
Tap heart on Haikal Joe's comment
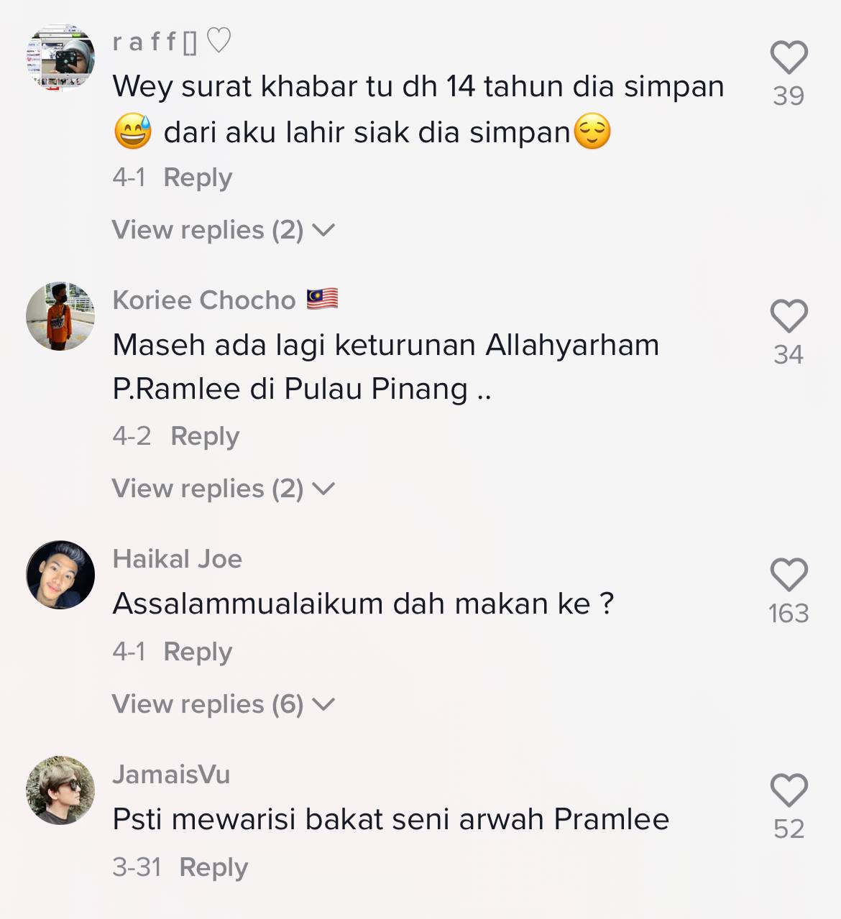(x=789, y=575)
